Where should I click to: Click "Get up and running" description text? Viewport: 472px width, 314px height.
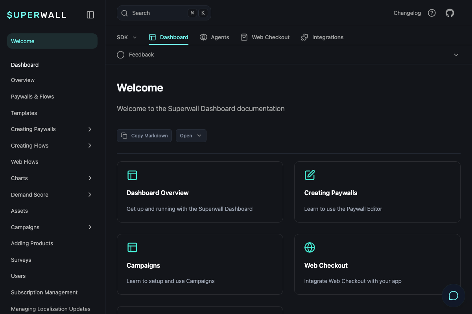(x=190, y=209)
